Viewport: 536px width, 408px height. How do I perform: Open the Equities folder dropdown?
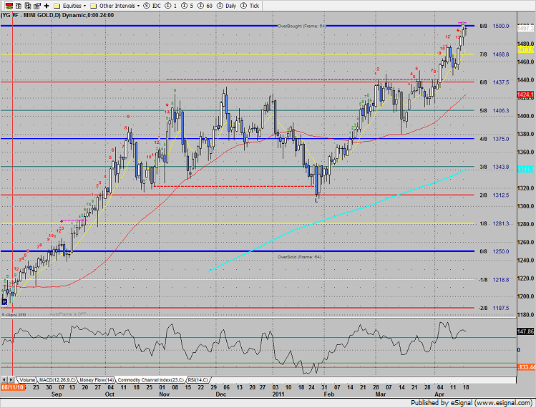tap(69, 6)
